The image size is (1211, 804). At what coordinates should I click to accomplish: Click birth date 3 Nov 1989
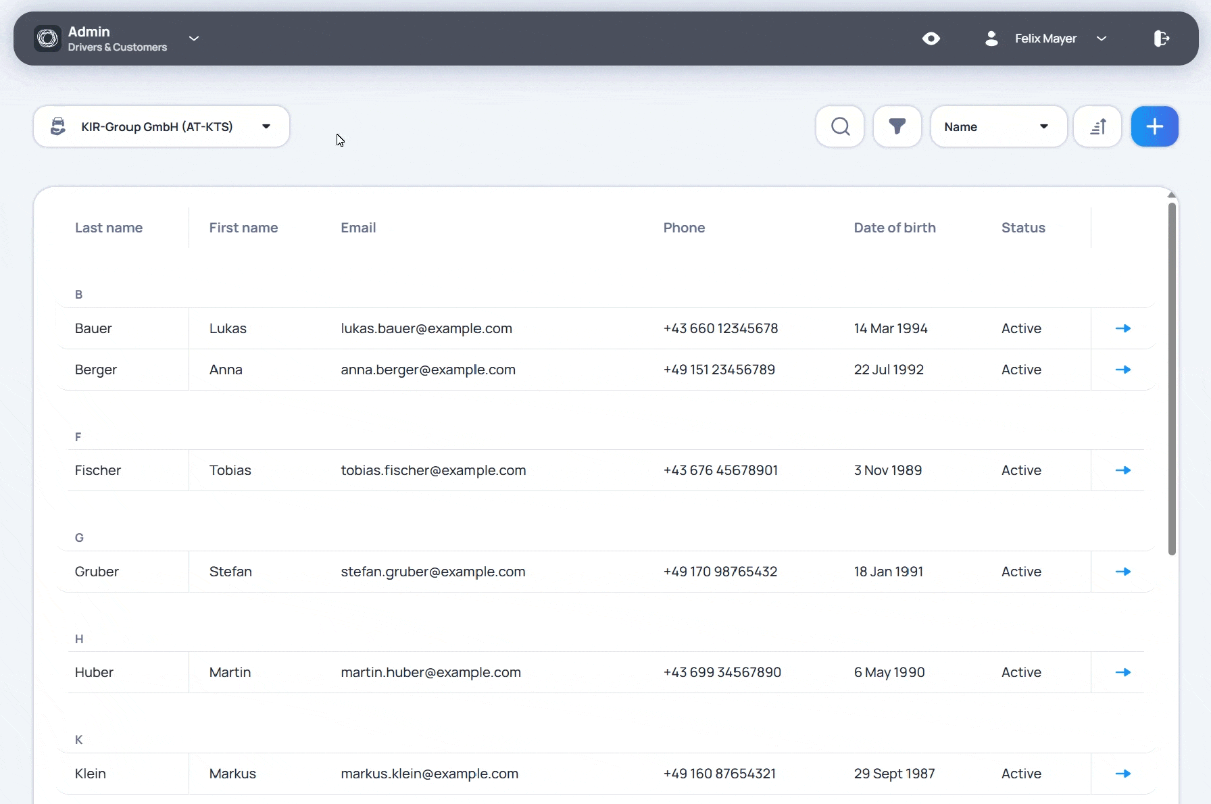888,470
